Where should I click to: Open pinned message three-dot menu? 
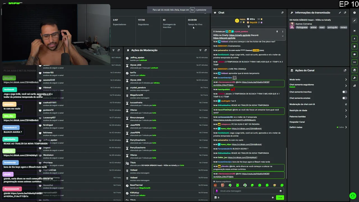coord(282,32)
